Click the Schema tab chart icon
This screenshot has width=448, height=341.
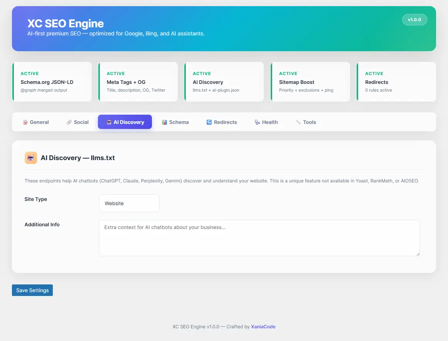164,122
